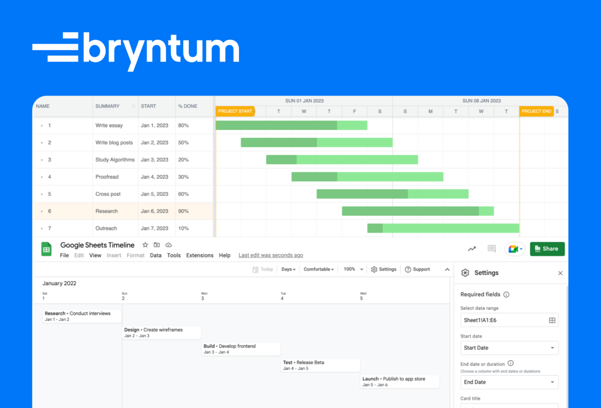
Task: Open the Data menu
Action: tap(156, 255)
